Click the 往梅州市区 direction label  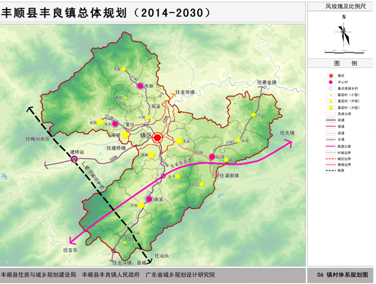37,139
